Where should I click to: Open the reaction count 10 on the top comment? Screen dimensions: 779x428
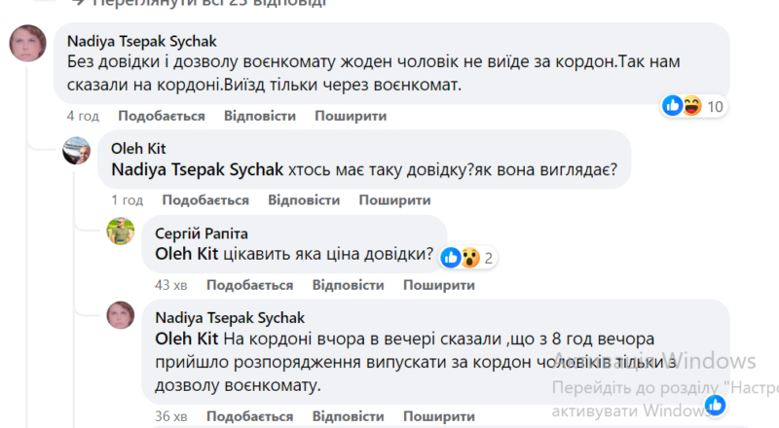click(716, 106)
